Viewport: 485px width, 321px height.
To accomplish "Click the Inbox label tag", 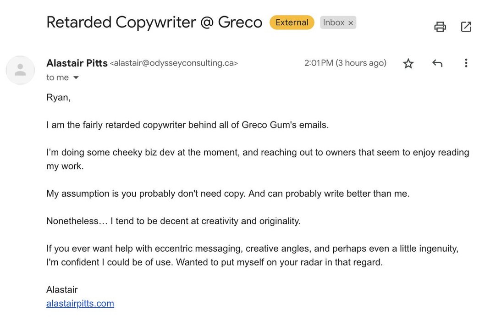I will click(333, 22).
